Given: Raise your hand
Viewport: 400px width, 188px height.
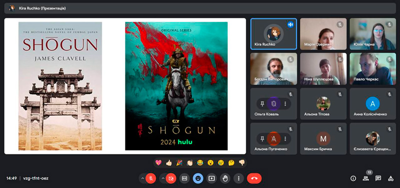Looking at the screenshot, I should click(x=225, y=178).
